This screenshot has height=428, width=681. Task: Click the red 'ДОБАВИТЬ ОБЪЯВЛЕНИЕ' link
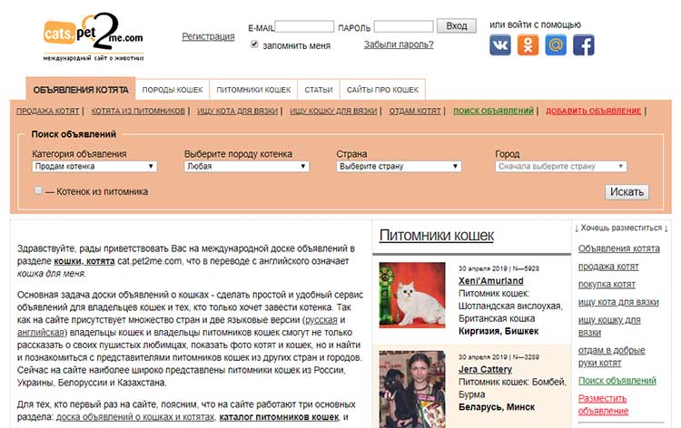click(x=593, y=111)
